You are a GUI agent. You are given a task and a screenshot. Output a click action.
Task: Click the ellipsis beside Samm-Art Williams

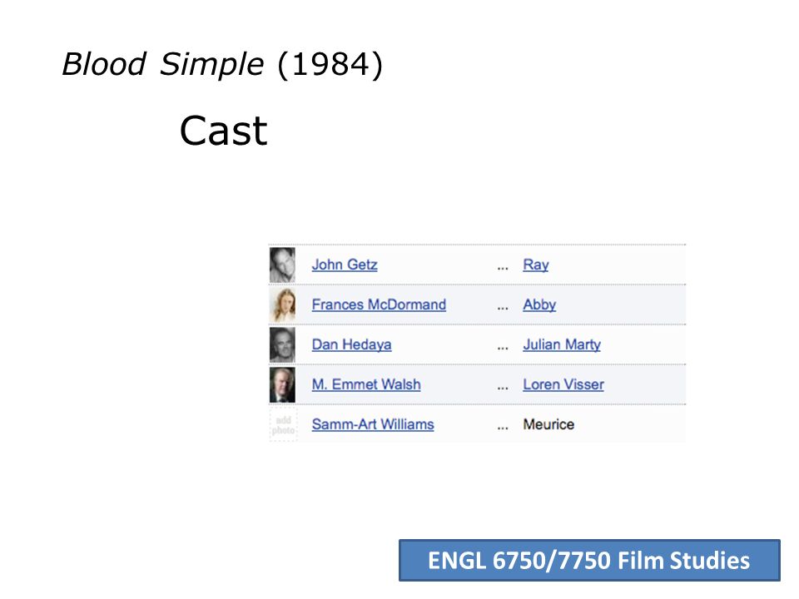click(x=503, y=428)
